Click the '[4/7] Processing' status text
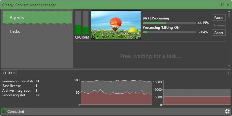The height and width of the screenshot is (116, 232). pyautogui.click(x=156, y=18)
